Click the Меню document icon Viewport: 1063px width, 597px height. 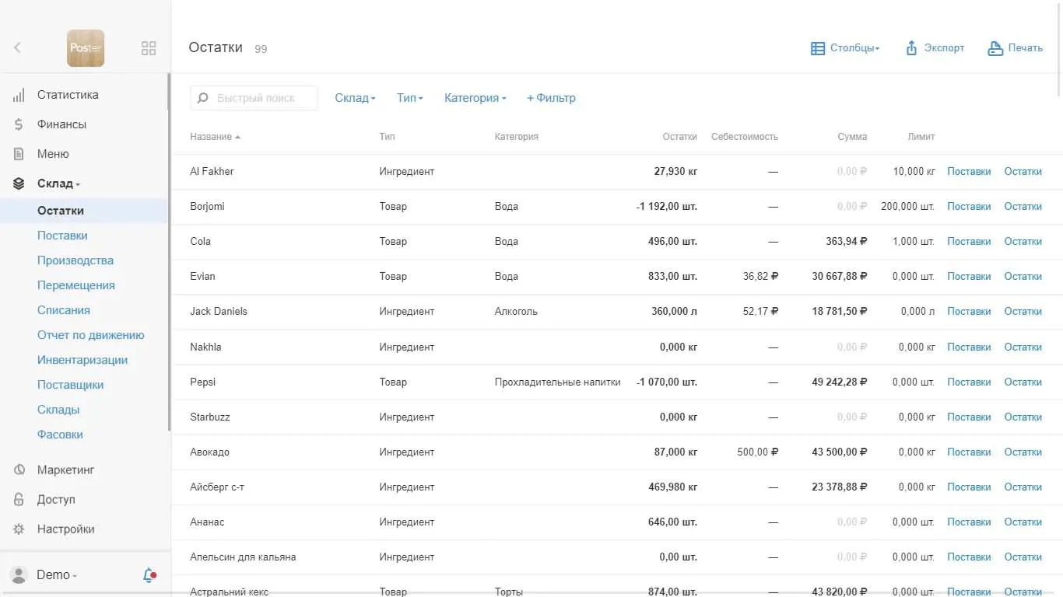coord(19,154)
